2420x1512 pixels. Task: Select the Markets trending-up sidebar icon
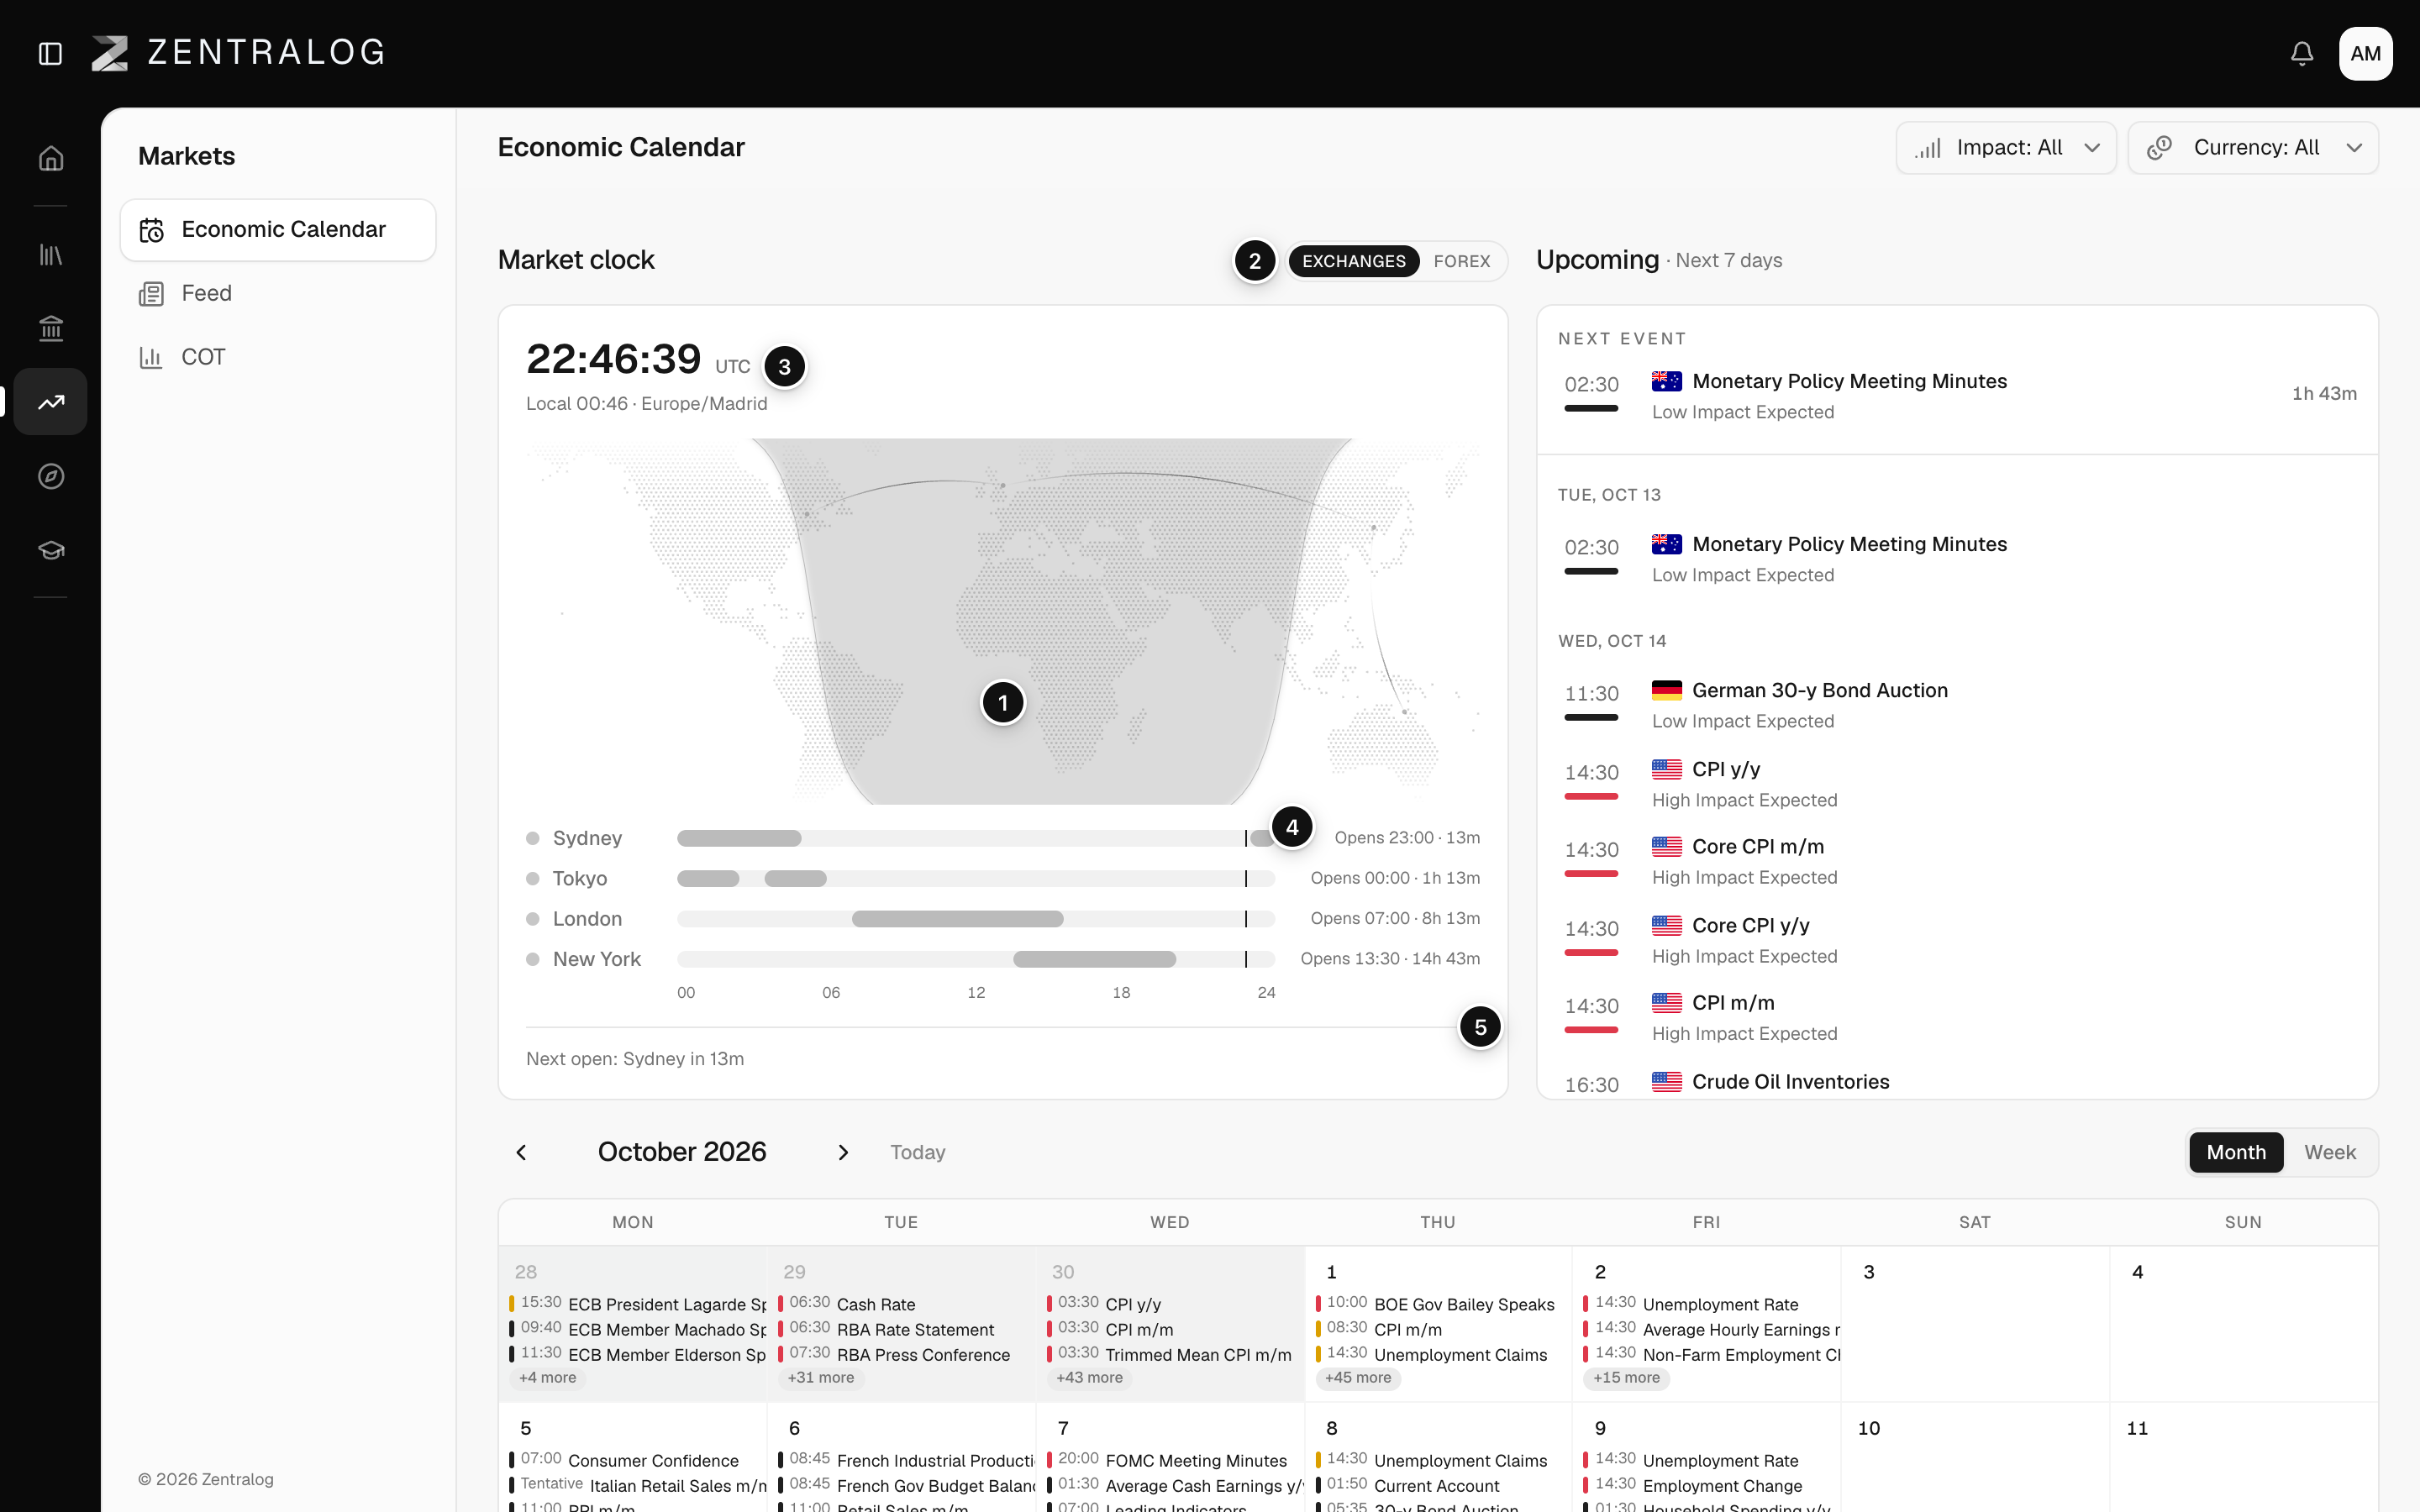[x=51, y=402]
